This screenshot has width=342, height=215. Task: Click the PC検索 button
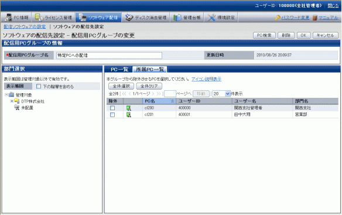[x=264, y=35]
